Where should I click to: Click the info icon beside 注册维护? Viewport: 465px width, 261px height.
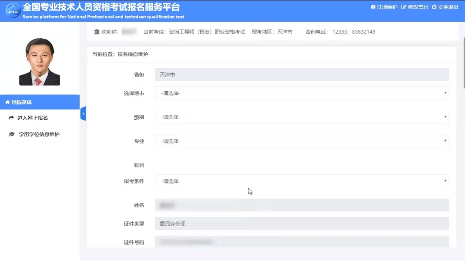coord(373,7)
